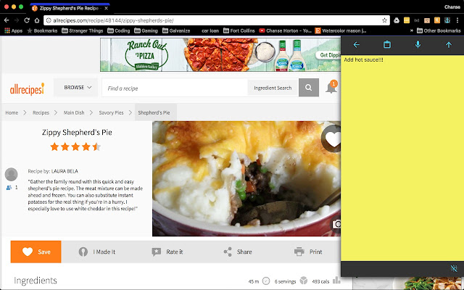Viewport: 464px width, 290px height.
Task: Click the Find a recipe search field
Action: [x=175, y=88]
